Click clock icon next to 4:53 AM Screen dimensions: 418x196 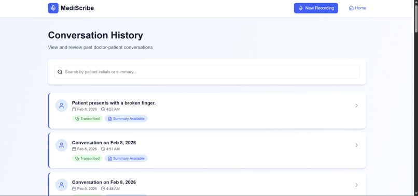tap(103, 109)
